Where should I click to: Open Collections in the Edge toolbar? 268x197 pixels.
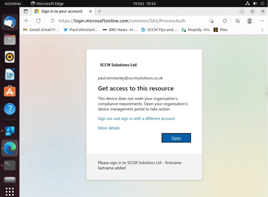(237, 20)
